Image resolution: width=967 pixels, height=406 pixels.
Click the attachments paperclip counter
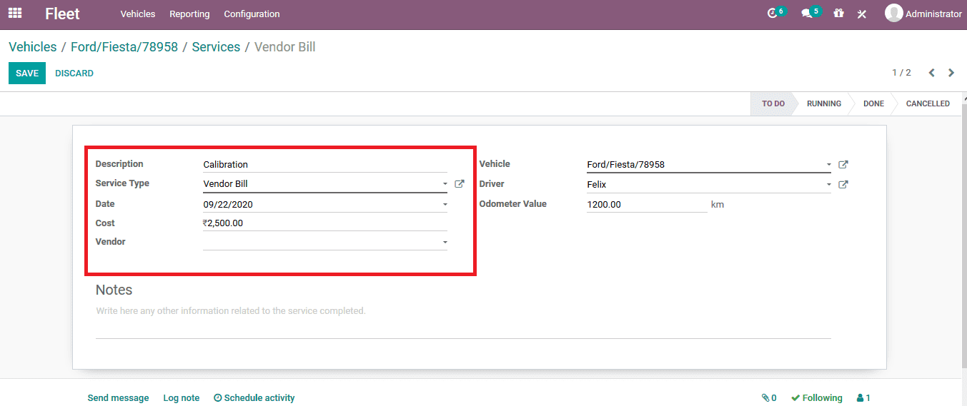tap(769, 398)
